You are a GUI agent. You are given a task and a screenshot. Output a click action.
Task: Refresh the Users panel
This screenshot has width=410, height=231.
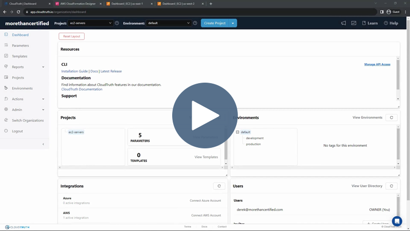point(392,186)
